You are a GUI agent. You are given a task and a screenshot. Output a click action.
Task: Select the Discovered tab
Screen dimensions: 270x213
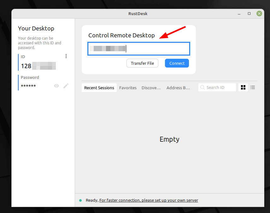[151, 88]
